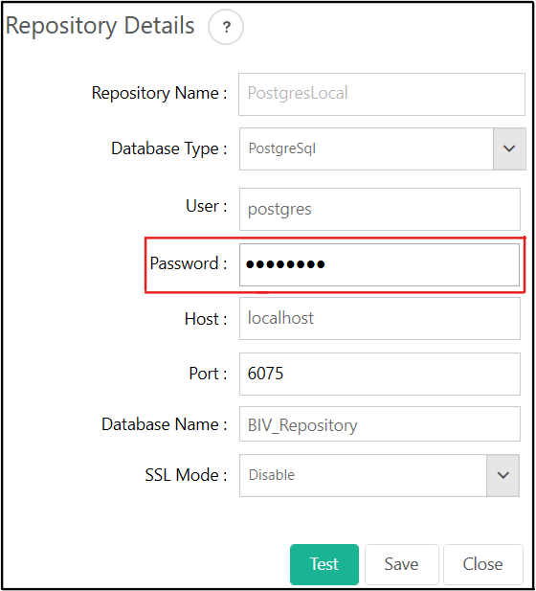Viewport: 536px width, 591px height.
Task: Focus the Password input field
Action: coord(379,264)
